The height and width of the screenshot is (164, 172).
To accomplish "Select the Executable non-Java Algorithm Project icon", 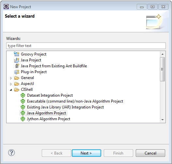I will tap(23, 101).
